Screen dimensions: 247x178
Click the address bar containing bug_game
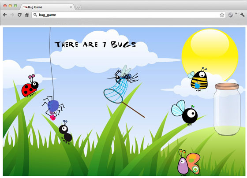click(128, 15)
